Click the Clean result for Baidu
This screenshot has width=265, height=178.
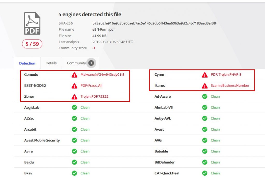click(x=85, y=162)
